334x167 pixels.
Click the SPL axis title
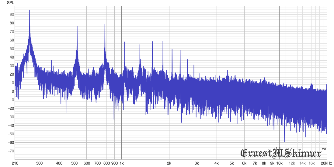click(x=10, y=3)
